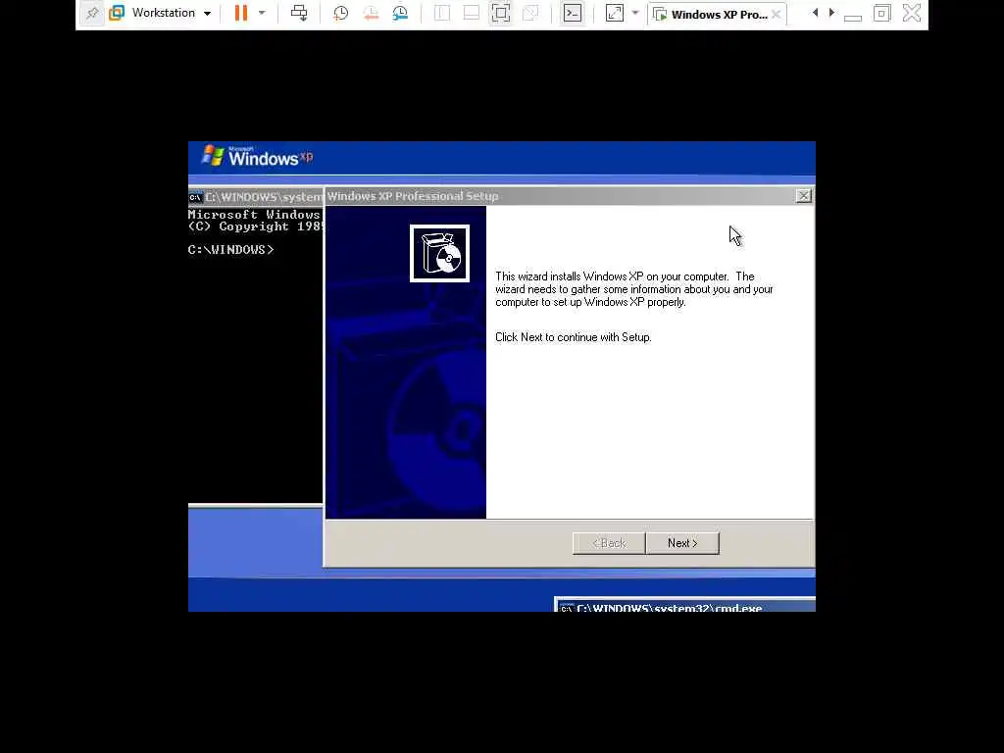The height and width of the screenshot is (753, 1004).
Task: Click Send Ctrl+Alt+Del icon
Action: [299, 13]
